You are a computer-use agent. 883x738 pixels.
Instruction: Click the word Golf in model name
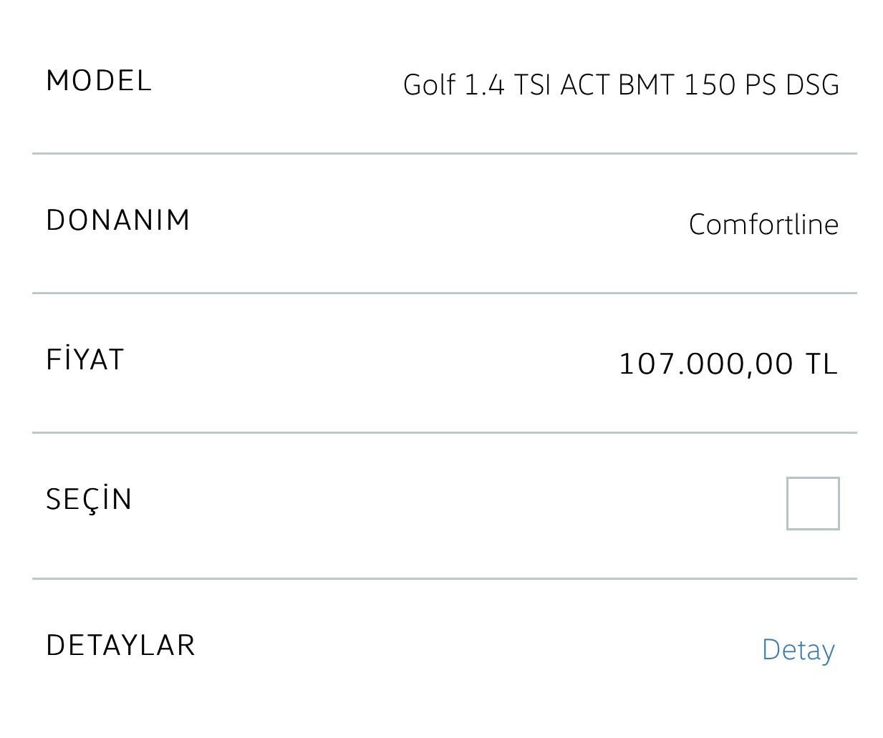[x=430, y=84]
